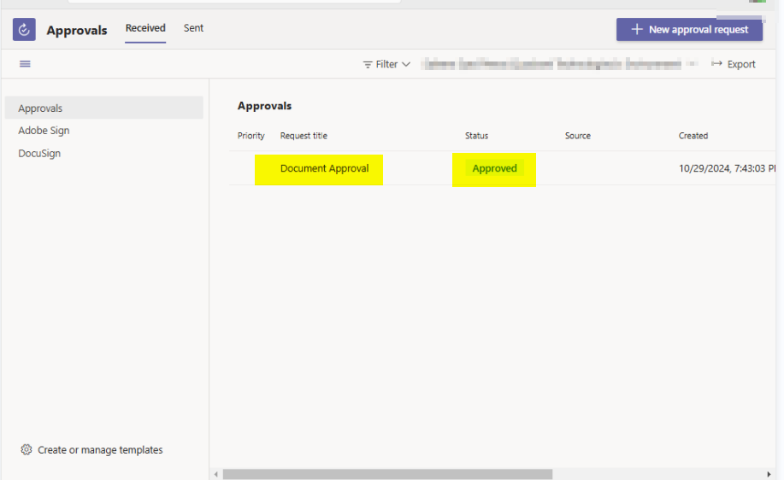This screenshot has height=480, width=784.
Task: Select Adobe Sign in the sidebar
Action: [x=44, y=131]
